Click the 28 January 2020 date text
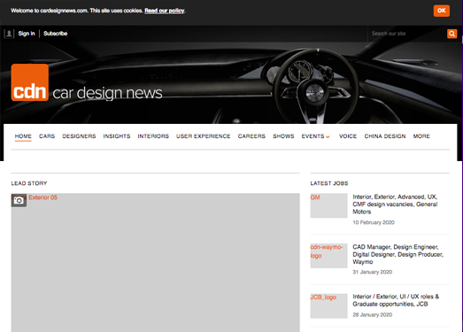 373,315
